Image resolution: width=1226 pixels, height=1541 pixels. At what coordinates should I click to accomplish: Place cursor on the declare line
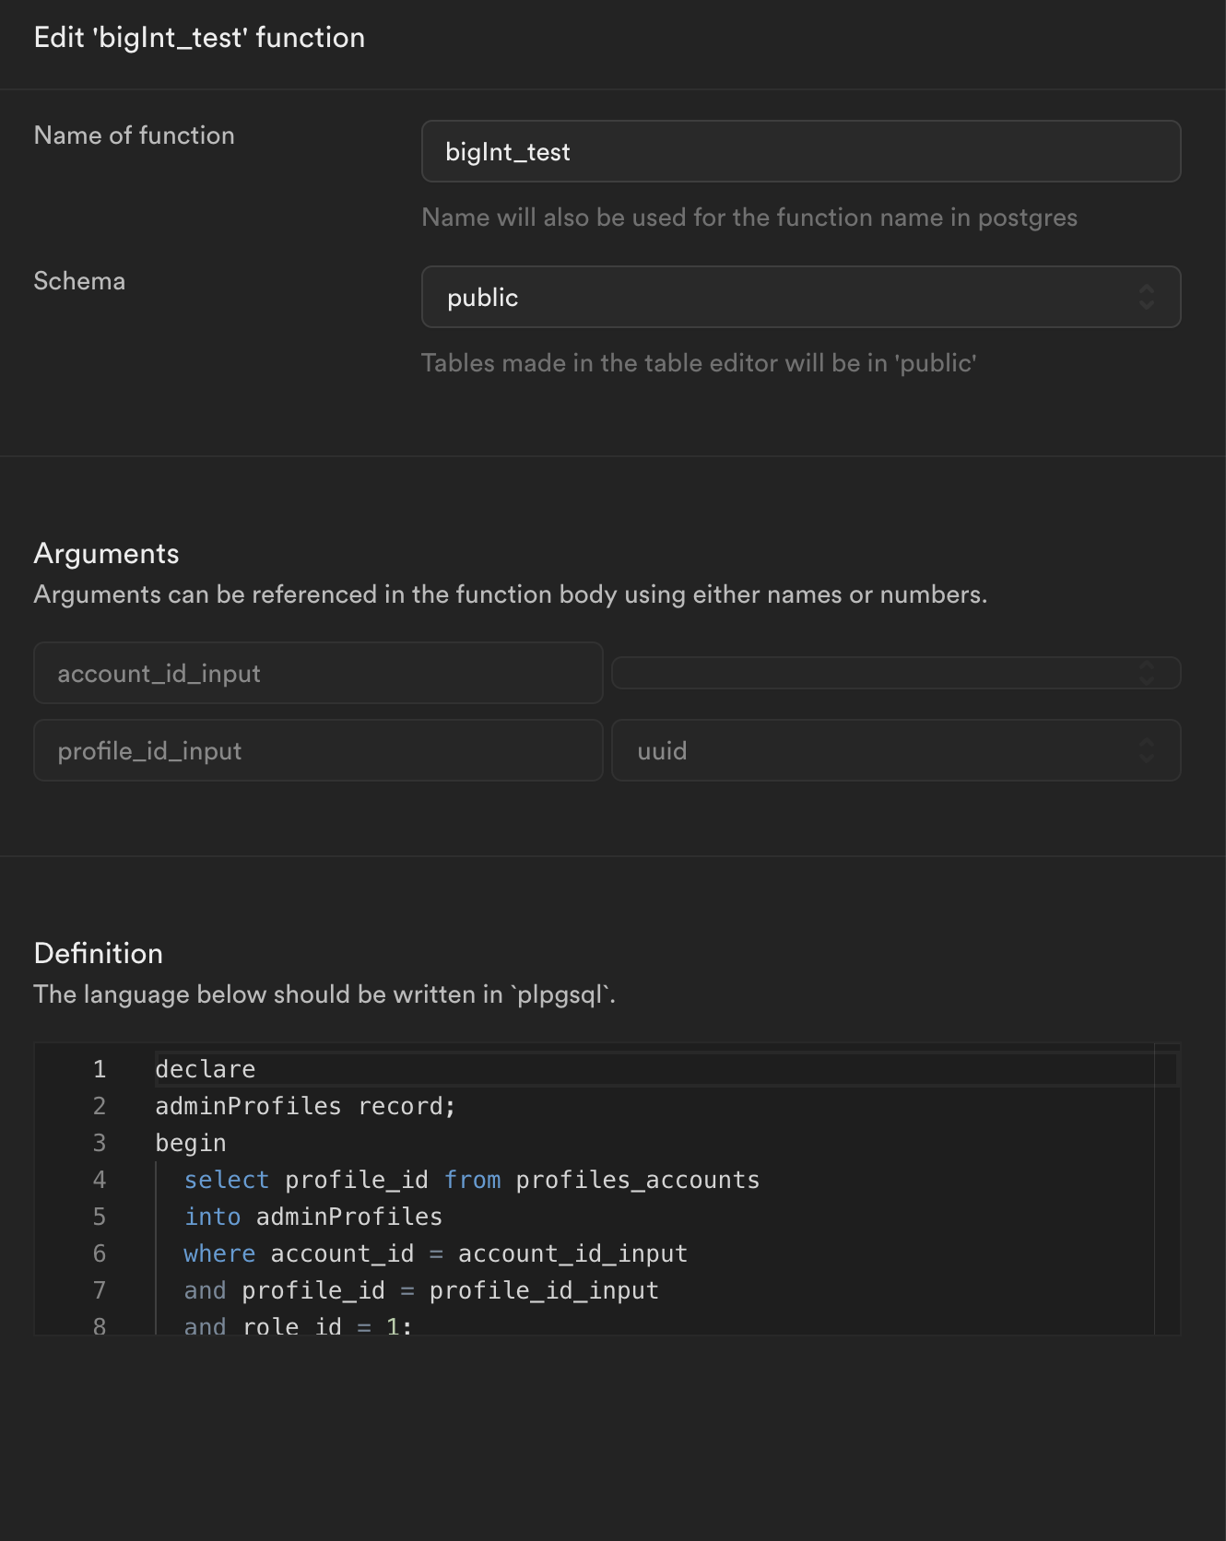(x=205, y=1068)
